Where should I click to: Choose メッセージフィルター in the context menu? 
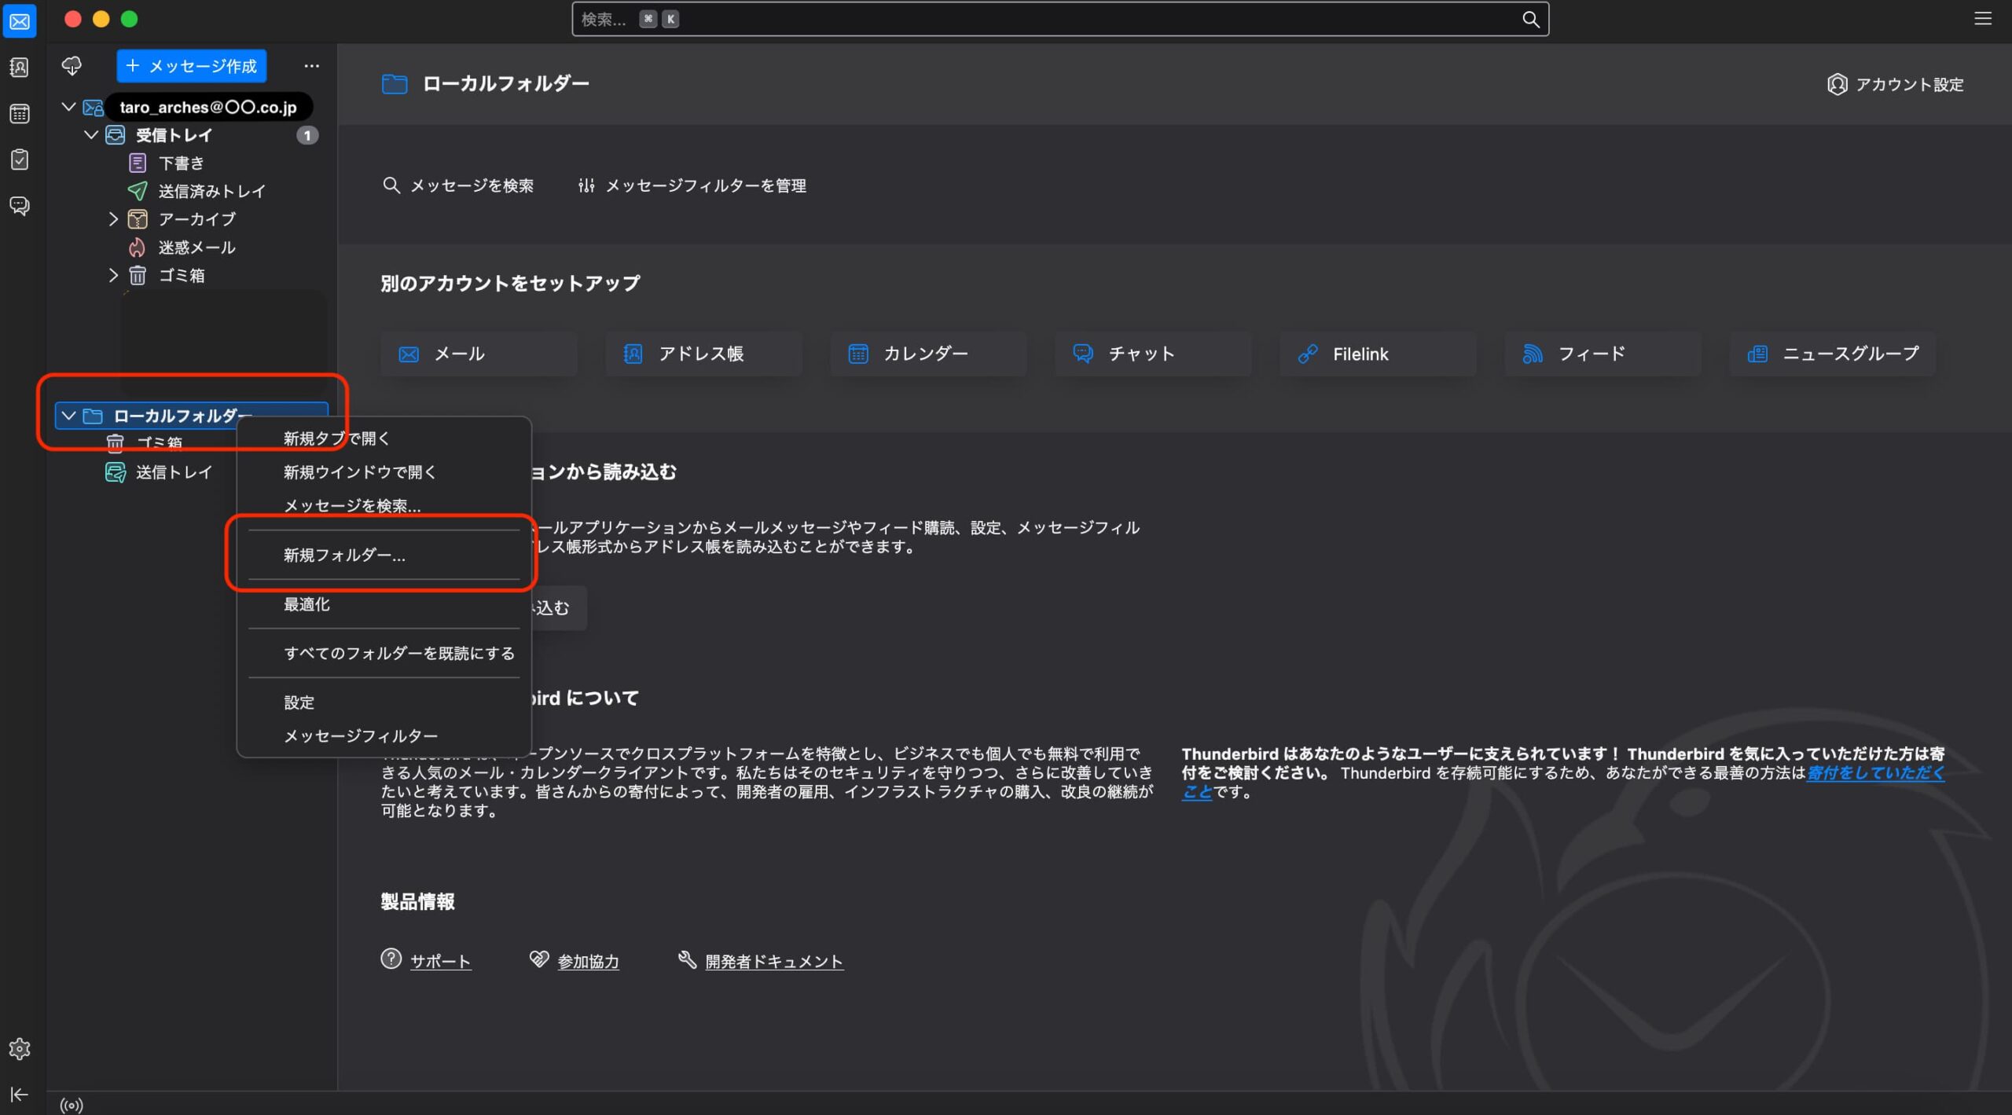point(361,734)
